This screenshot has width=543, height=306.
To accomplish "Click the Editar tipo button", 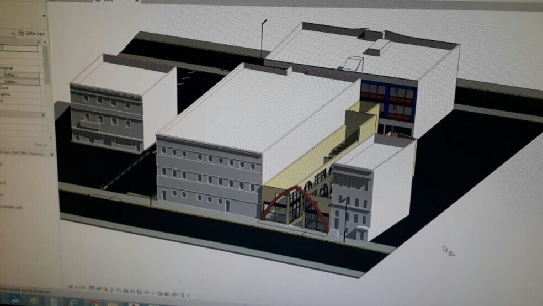I will click(x=31, y=33).
